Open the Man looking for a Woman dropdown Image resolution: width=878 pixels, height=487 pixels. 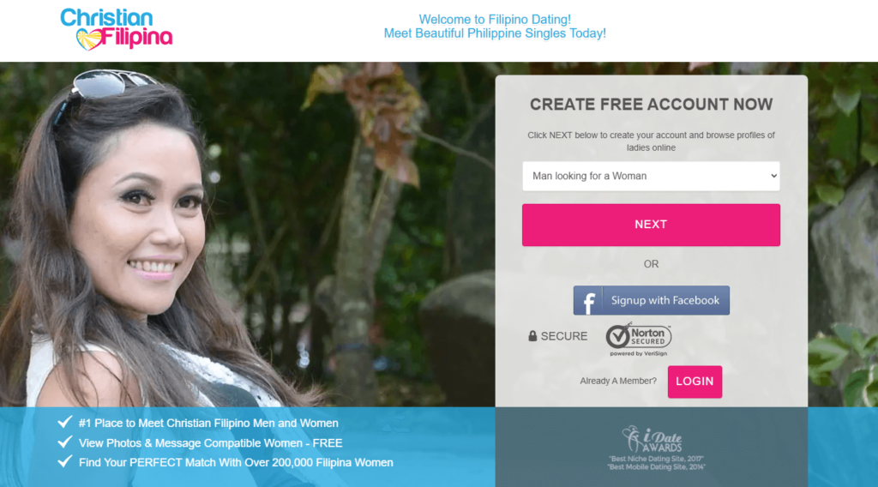tap(651, 177)
